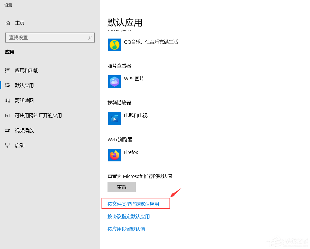Click the search magnifier in 查找设置 box

coord(90,37)
